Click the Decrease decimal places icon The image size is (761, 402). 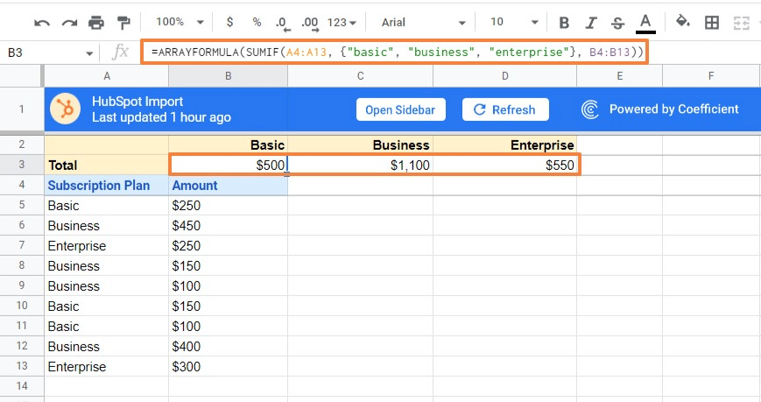click(x=282, y=23)
